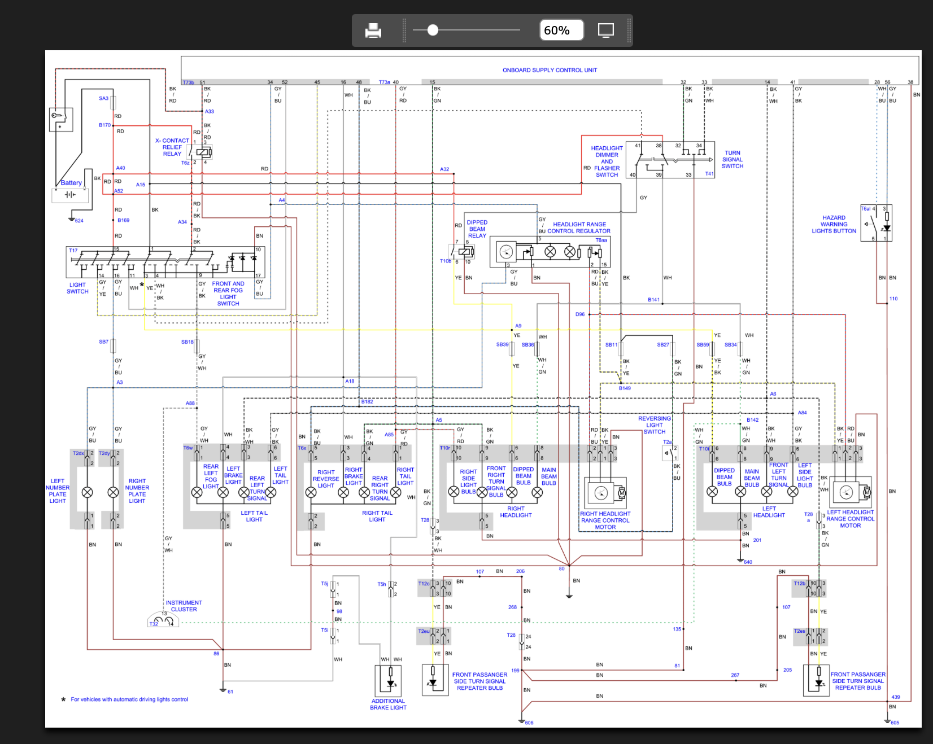Click the Reversing Light Switch label
This screenshot has width=933, height=744.
pos(655,425)
